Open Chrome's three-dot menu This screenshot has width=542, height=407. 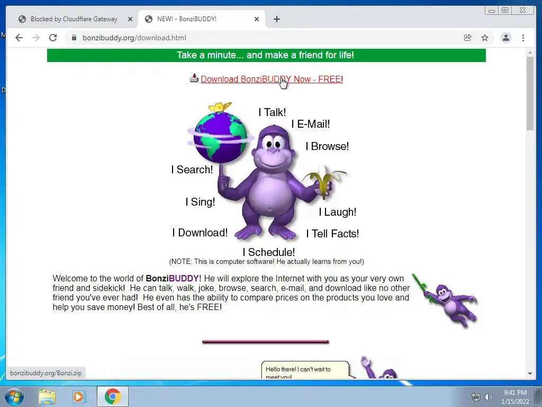[523, 38]
